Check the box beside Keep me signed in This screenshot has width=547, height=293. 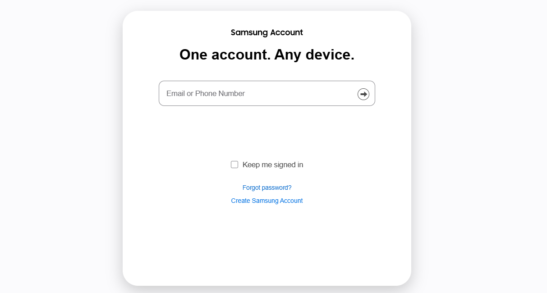234,165
